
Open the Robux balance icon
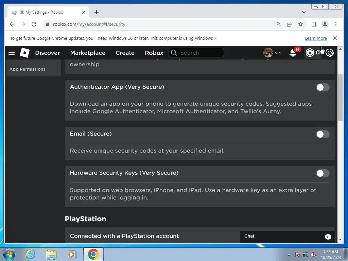[310, 53]
